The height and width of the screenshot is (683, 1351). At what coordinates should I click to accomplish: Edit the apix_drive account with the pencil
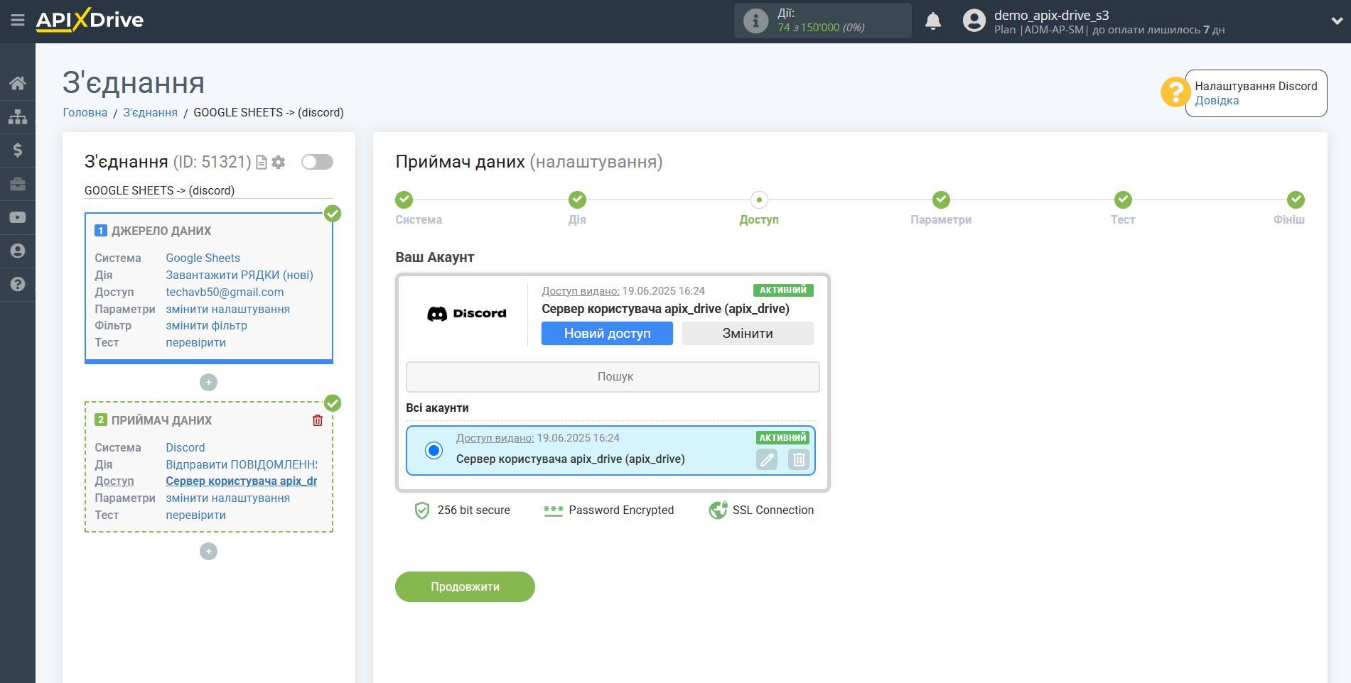pyautogui.click(x=767, y=460)
